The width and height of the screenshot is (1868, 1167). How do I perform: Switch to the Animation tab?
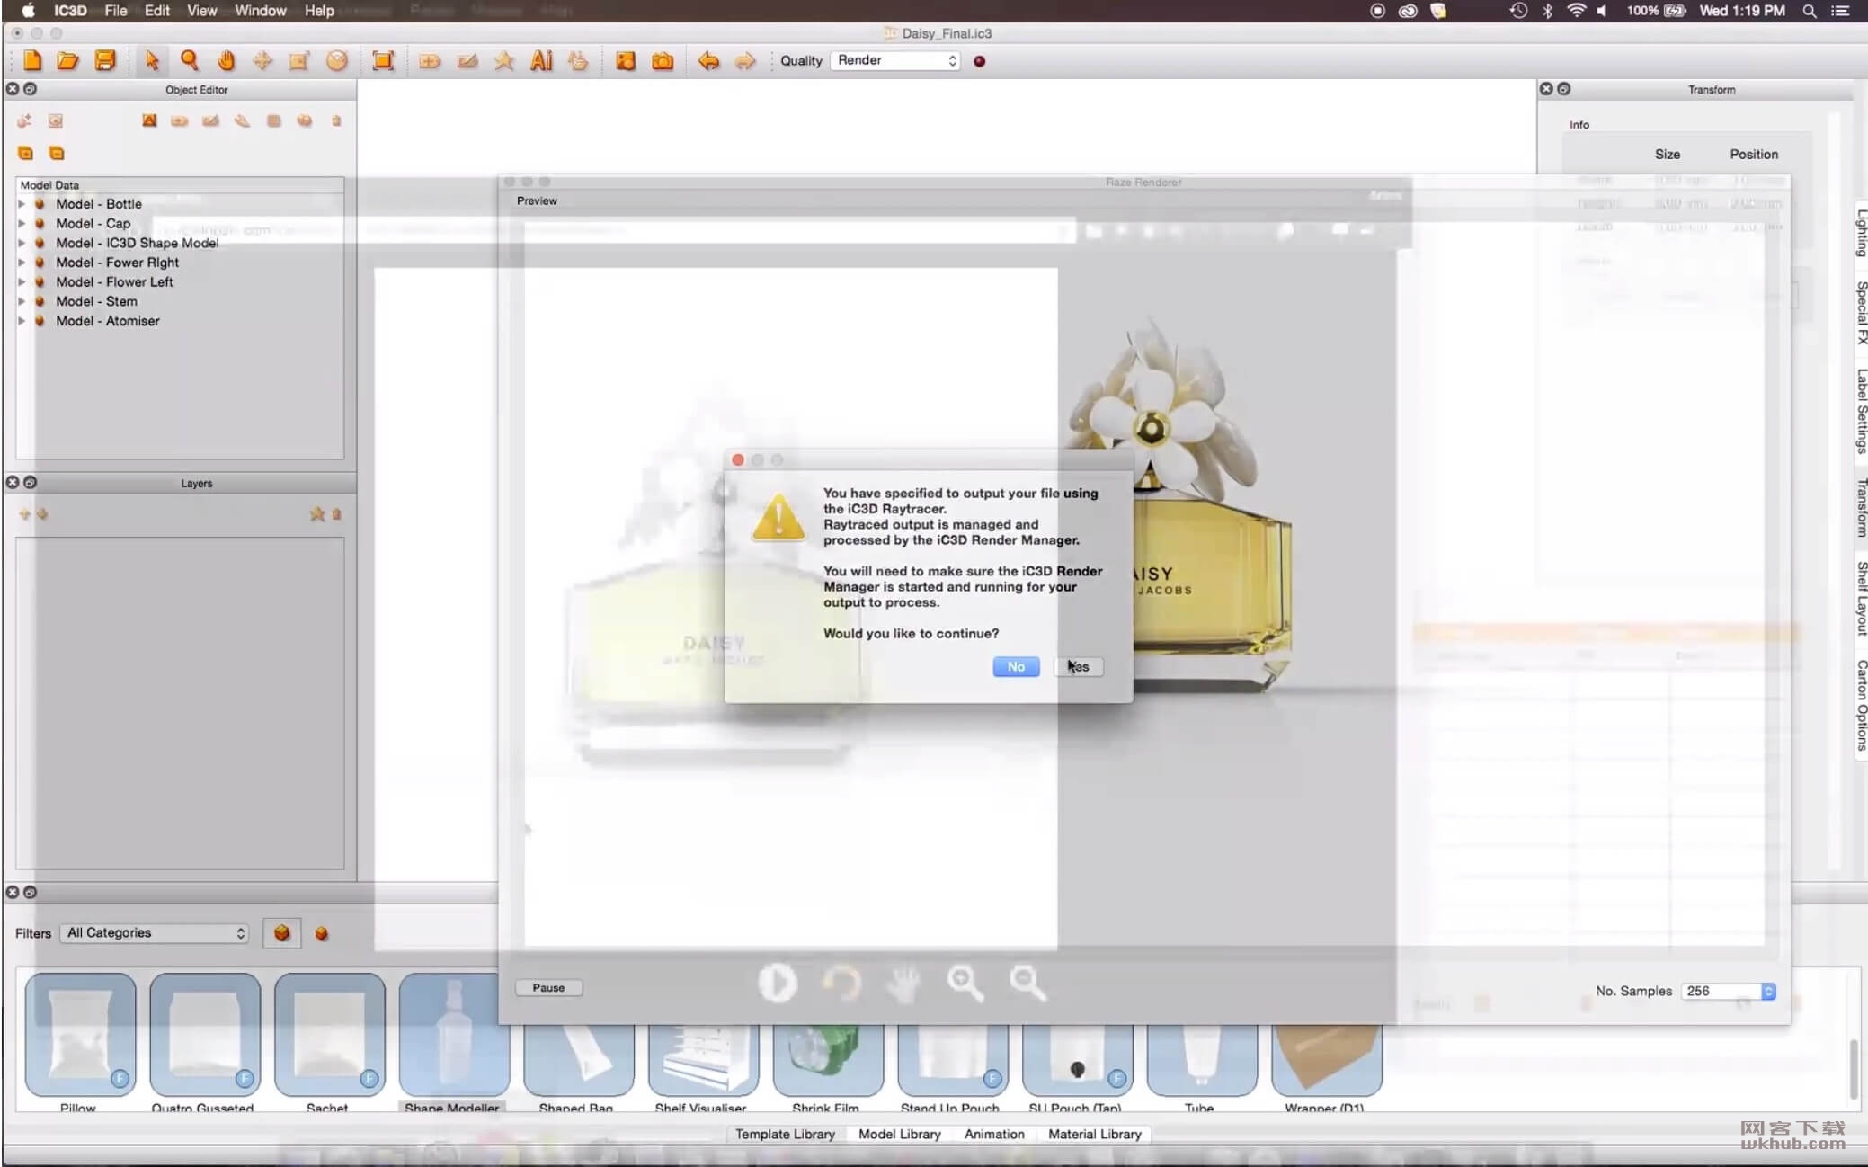[994, 1134]
